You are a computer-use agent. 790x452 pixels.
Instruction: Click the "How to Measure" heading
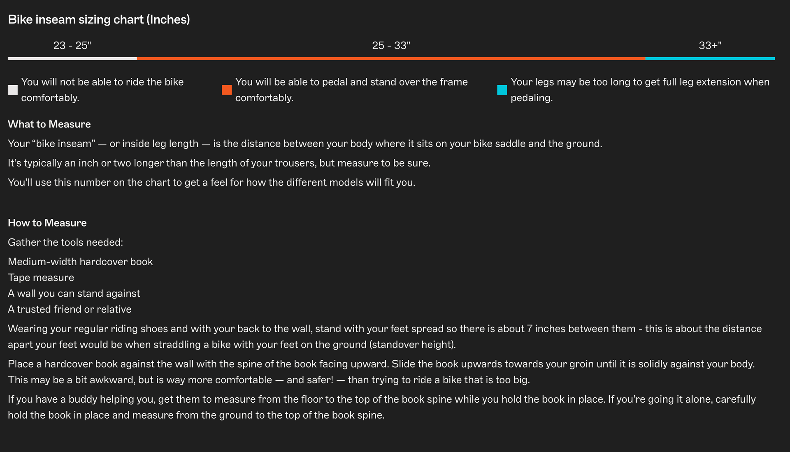click(47, 223)
